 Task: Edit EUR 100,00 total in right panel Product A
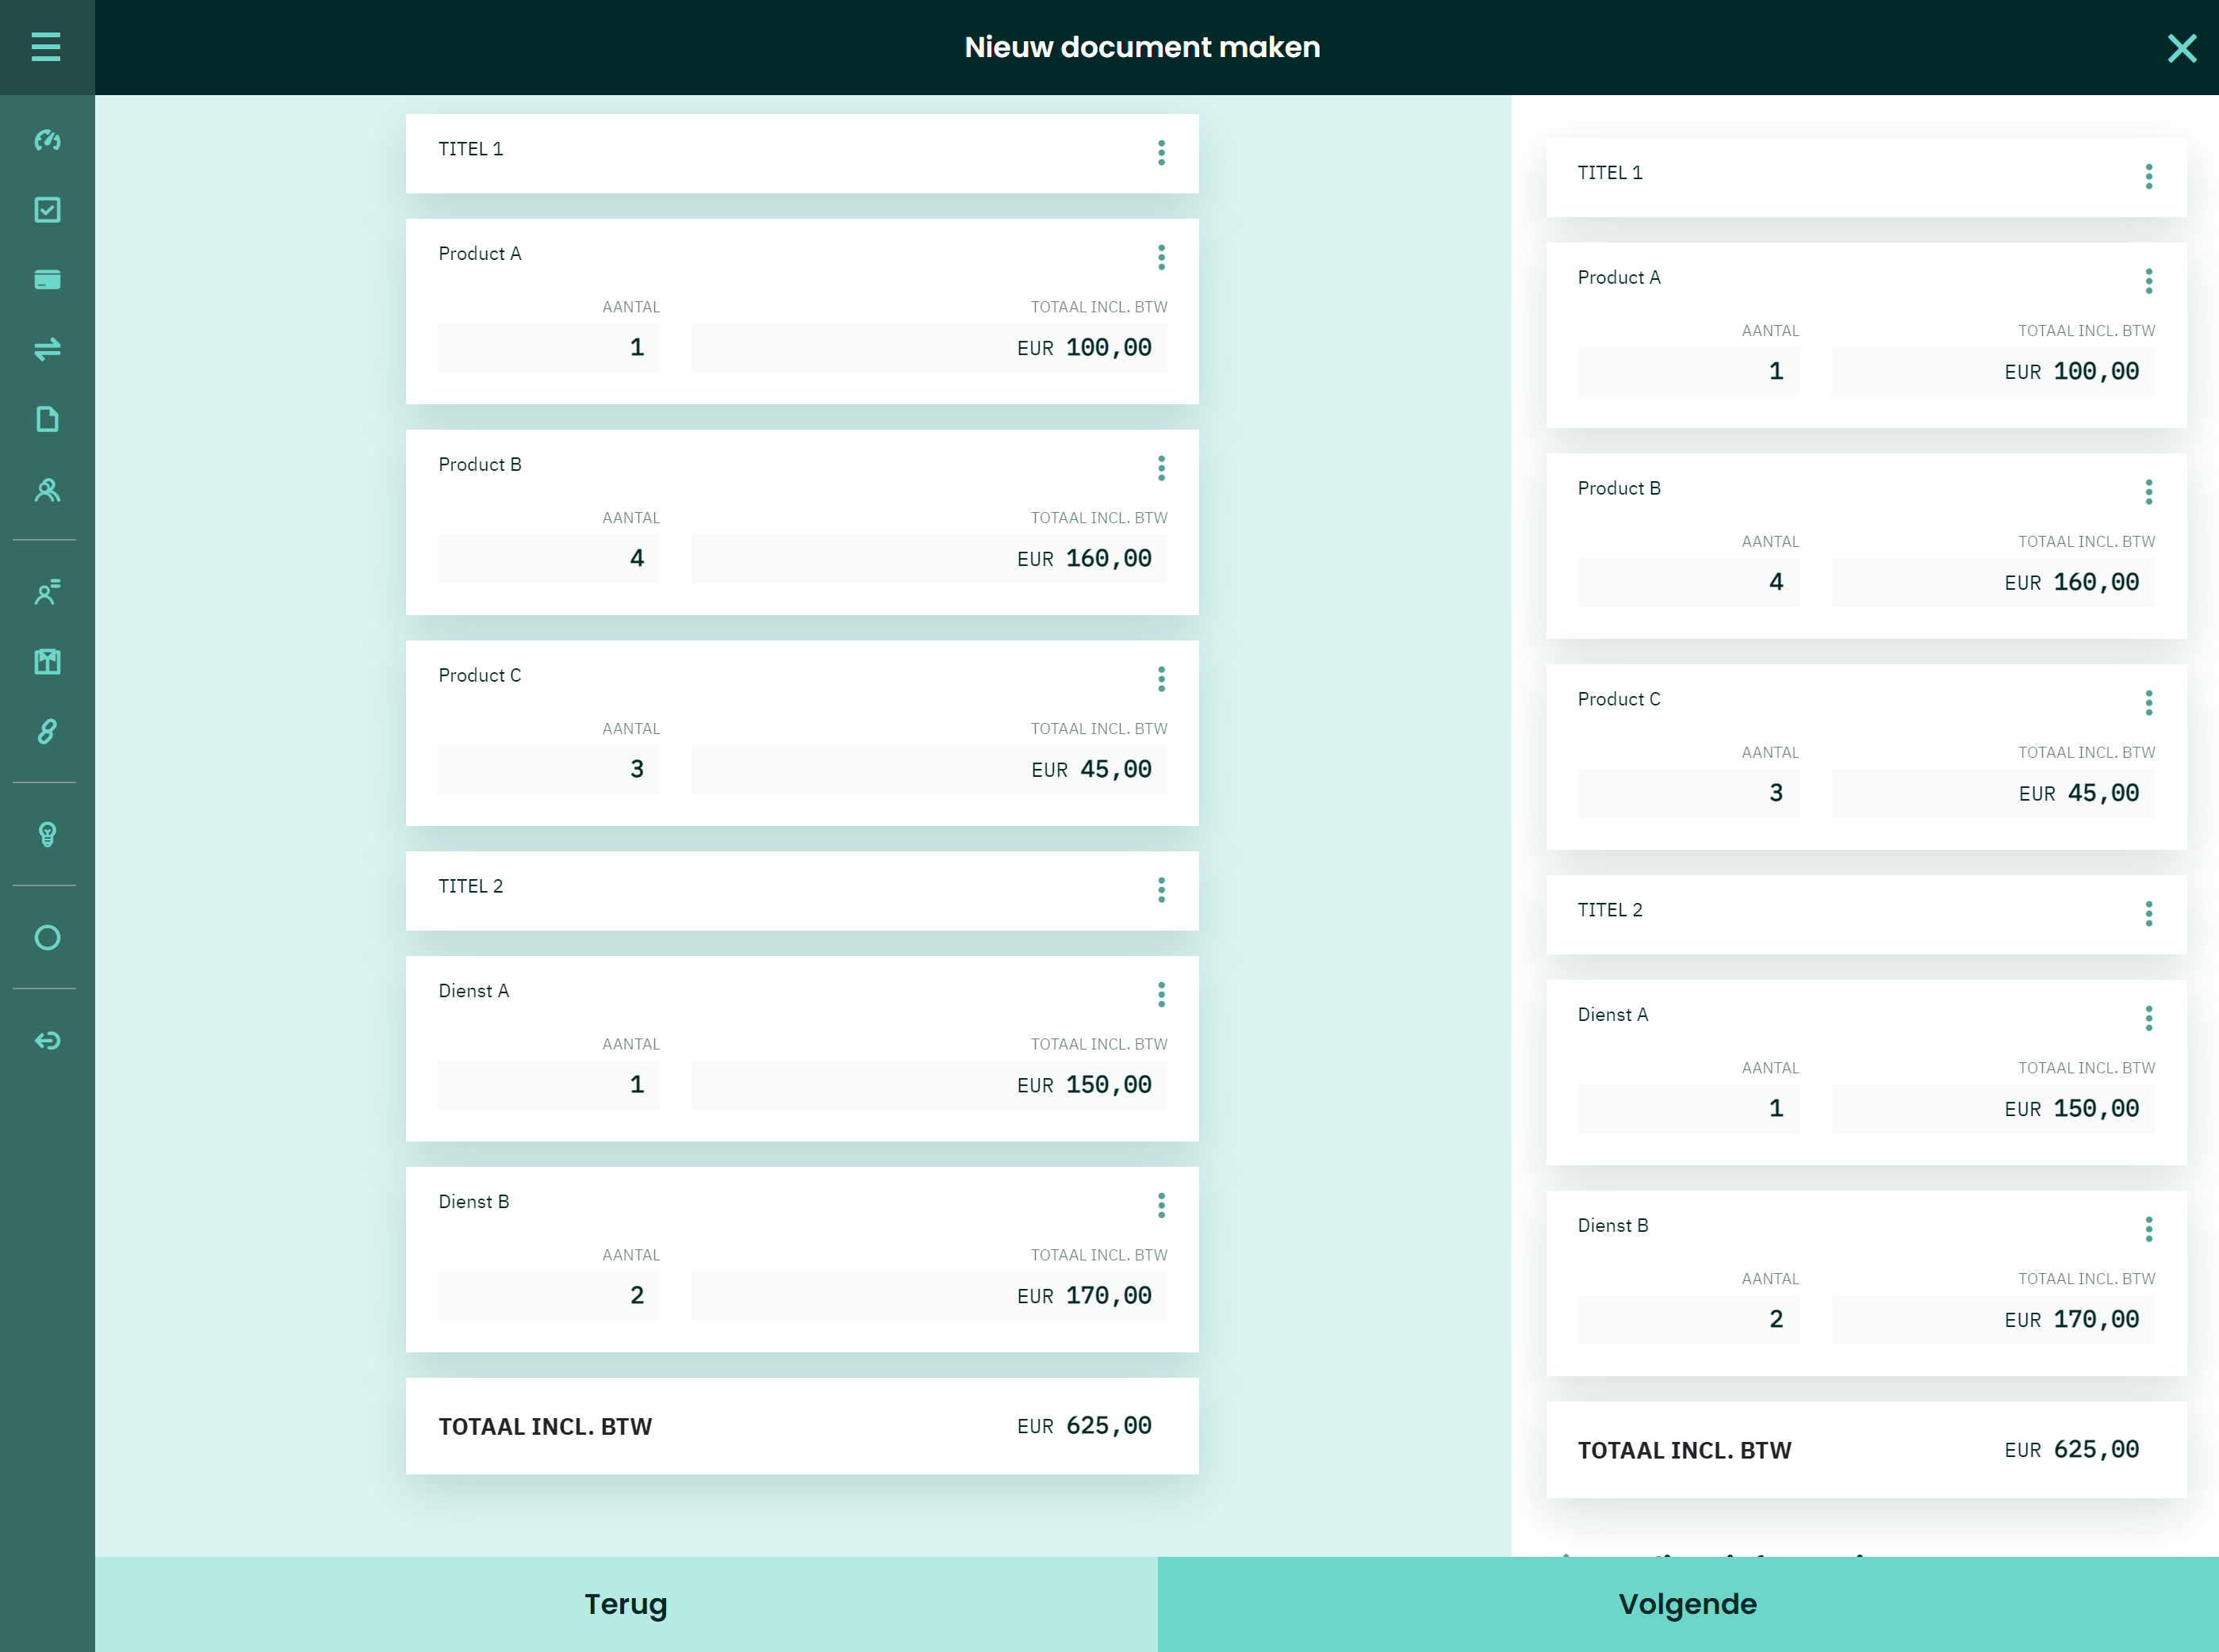click(x=1993, y=372)
